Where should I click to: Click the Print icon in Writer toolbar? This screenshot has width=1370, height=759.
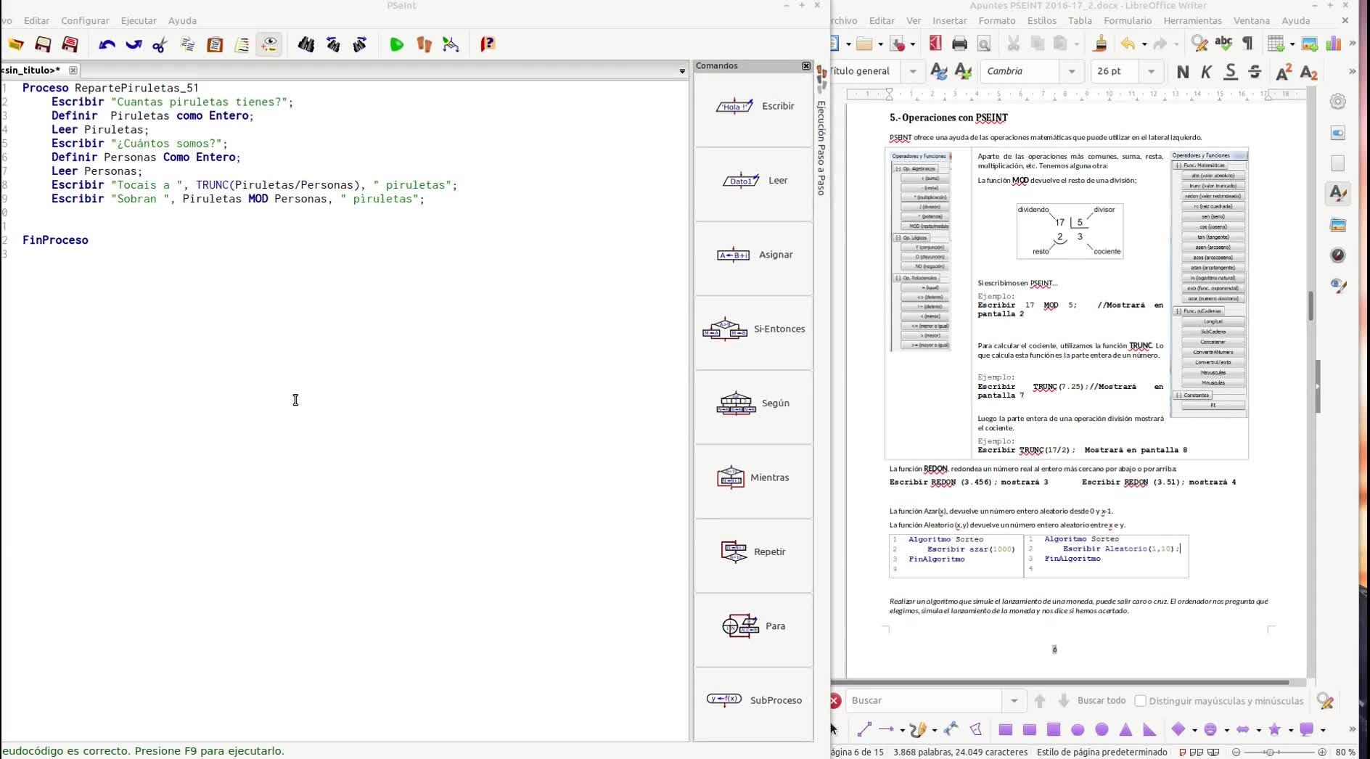pos(959,44)
